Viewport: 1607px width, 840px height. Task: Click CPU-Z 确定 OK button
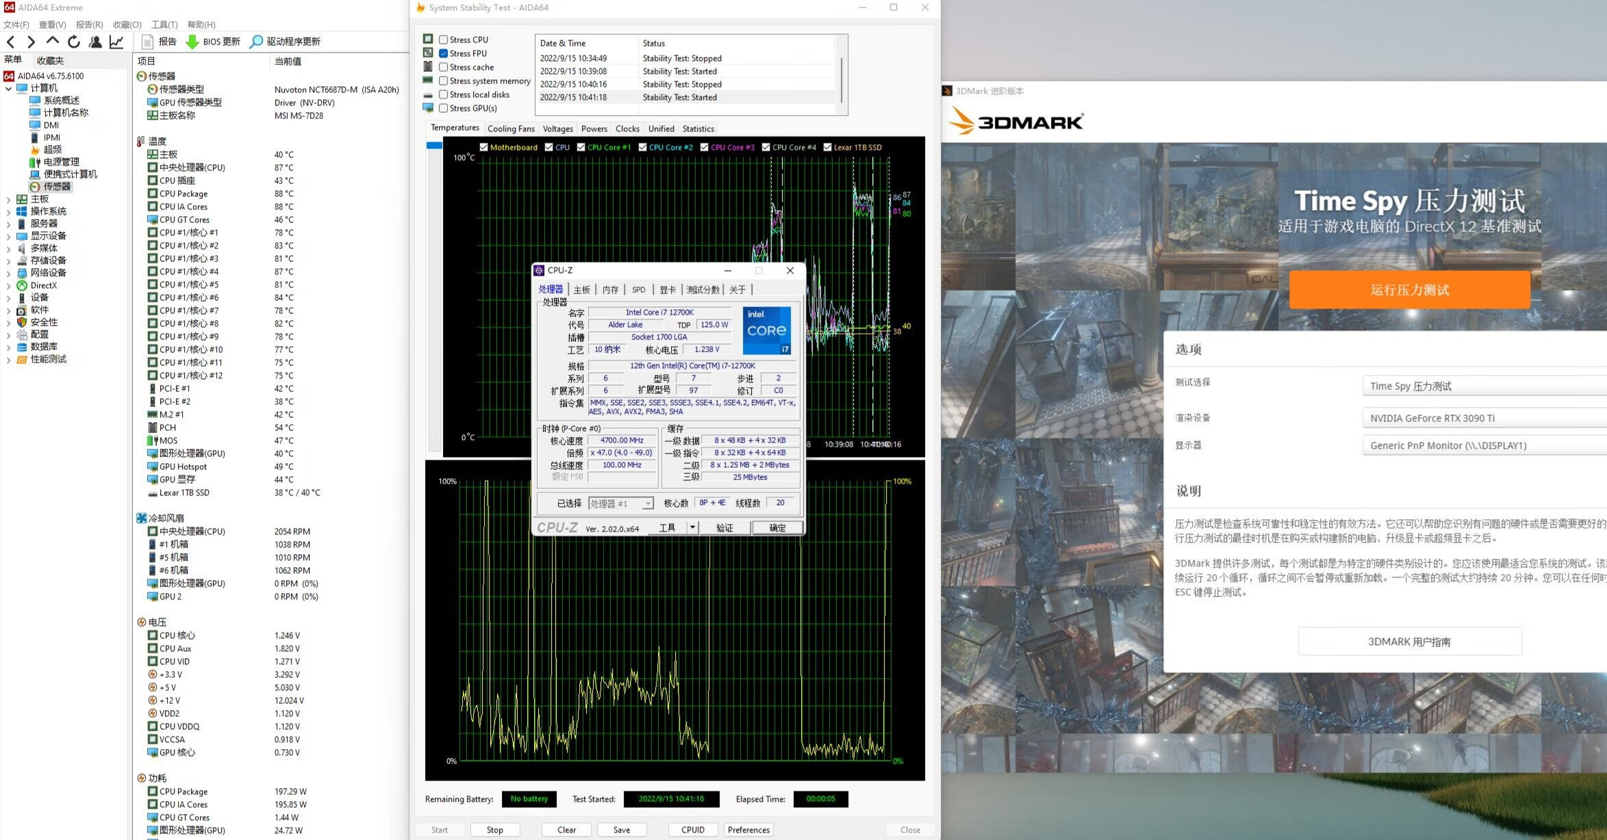(x=777, y=527)
